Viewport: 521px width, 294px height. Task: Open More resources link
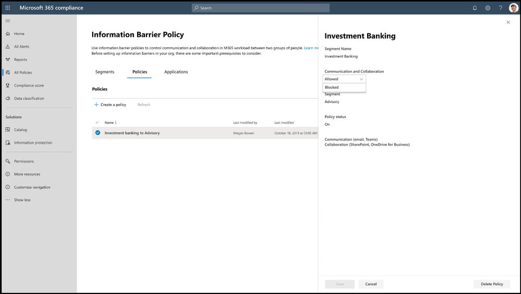click(x=27, y=174)
